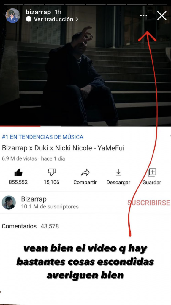Tap the Descargar download icon
Image resolution: width=171 pixels, height=305 pixels.
point(118,172)
